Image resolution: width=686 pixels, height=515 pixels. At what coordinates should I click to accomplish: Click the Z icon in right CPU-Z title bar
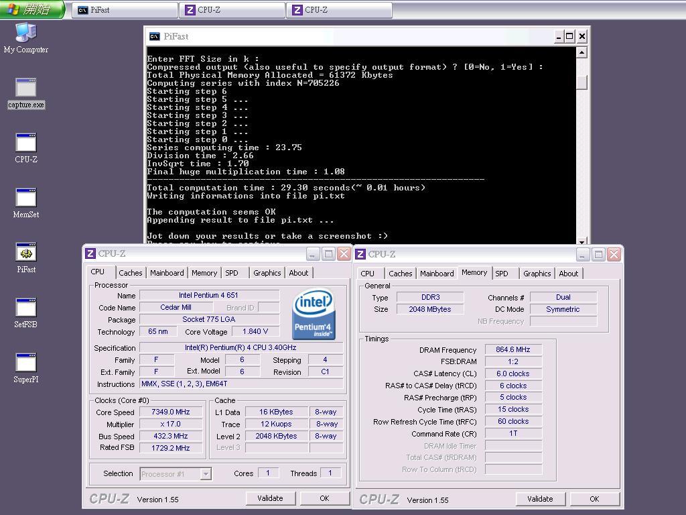click(x=360, y=254)
